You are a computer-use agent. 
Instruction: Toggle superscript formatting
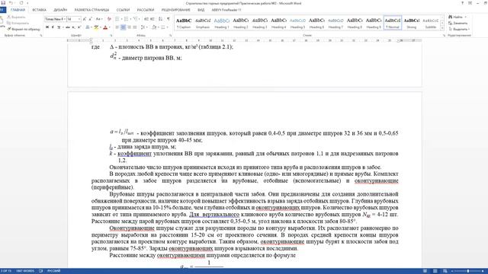coord(79,27)
